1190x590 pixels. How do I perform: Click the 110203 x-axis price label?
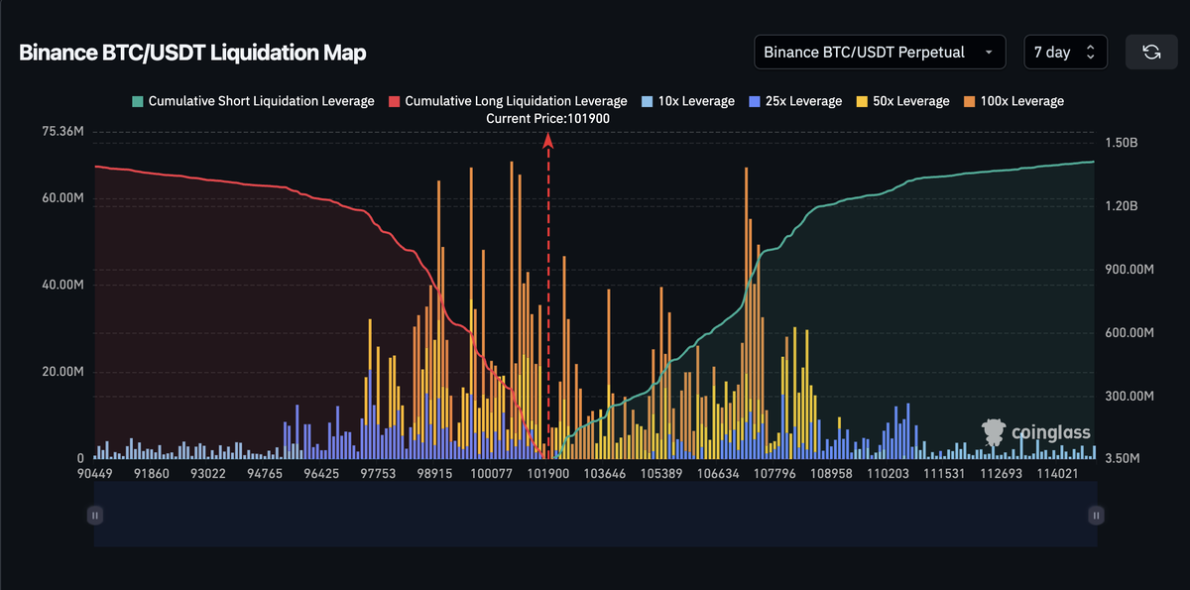pos(888,474)
